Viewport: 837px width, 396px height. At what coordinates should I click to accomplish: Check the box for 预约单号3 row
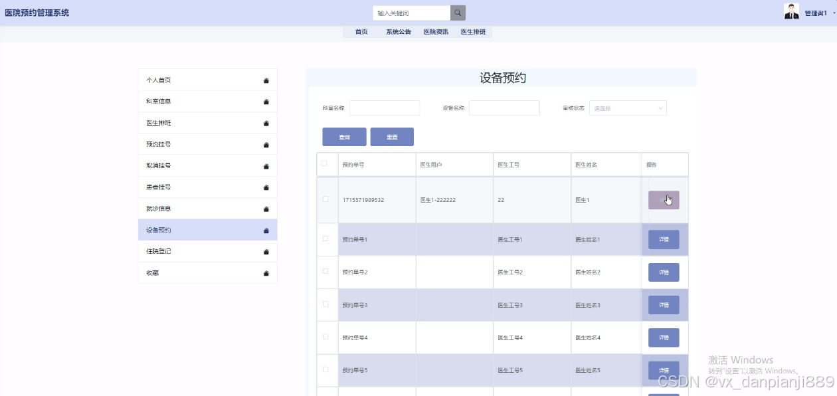coord(325,304)
